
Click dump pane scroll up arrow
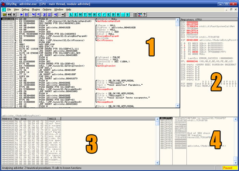[x=157, y=119]
